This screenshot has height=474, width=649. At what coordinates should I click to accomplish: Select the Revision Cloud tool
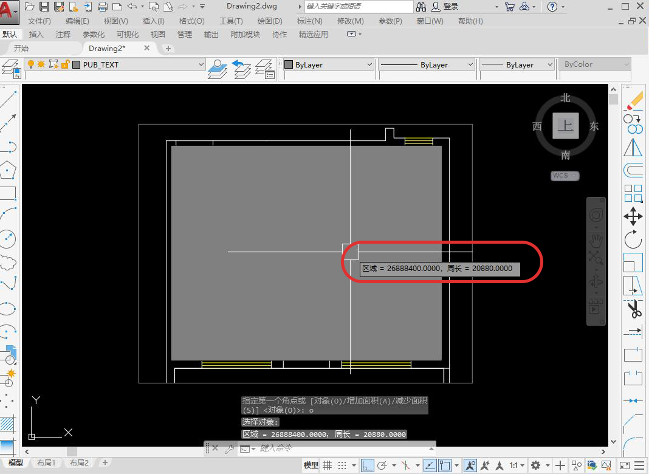9,263
